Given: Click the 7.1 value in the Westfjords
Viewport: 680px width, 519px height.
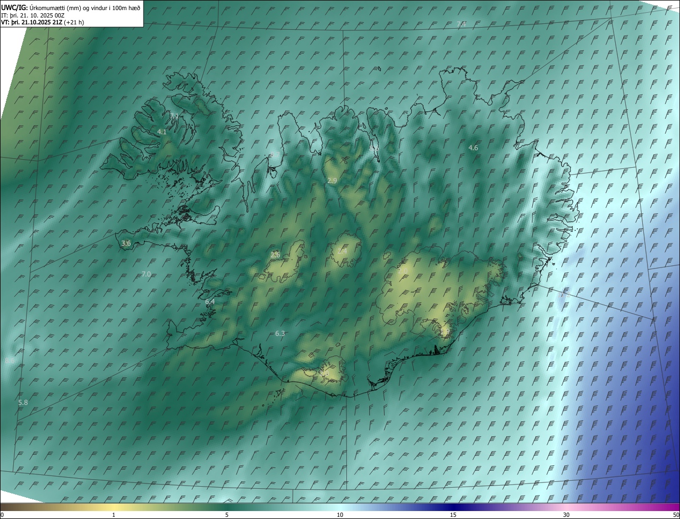Looking at the screenshot, I should [x=174, y=116].
